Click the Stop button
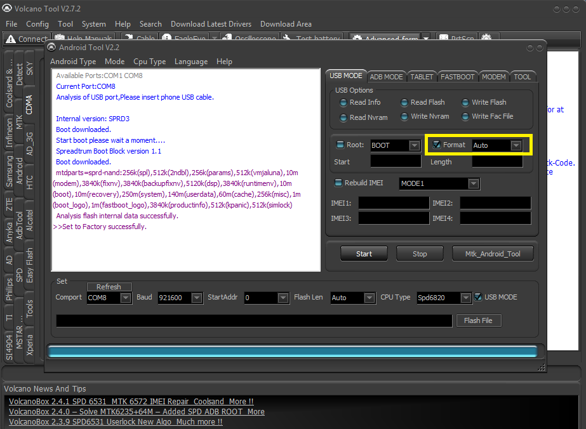586x429 pixels. tap(420, 254)
